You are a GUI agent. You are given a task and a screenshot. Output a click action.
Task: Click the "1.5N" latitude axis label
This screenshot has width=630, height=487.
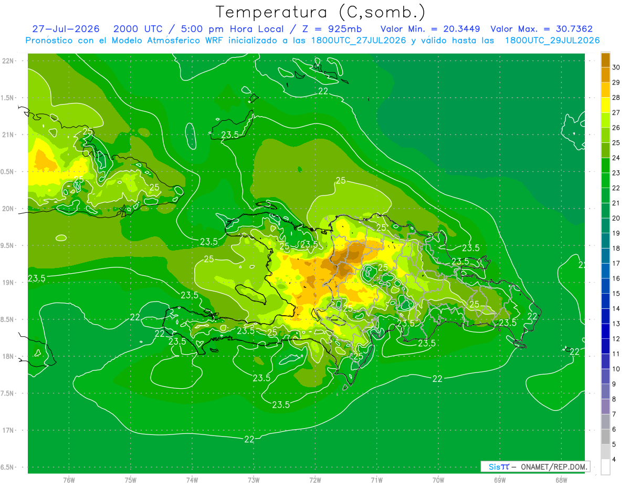(x=7, y=98)
